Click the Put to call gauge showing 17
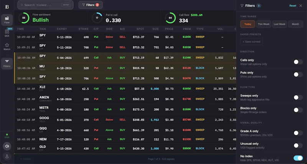Image resolution: width=307 pixels, height=164 pixels. [97, 18]
